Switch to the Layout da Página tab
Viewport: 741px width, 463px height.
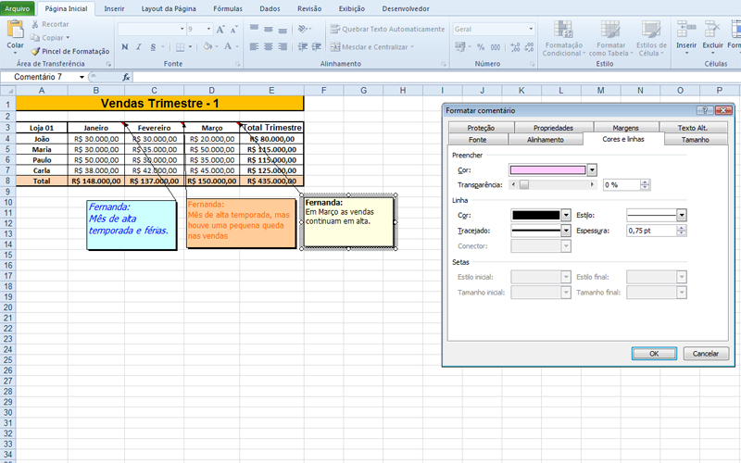click(x=169, y=8)
